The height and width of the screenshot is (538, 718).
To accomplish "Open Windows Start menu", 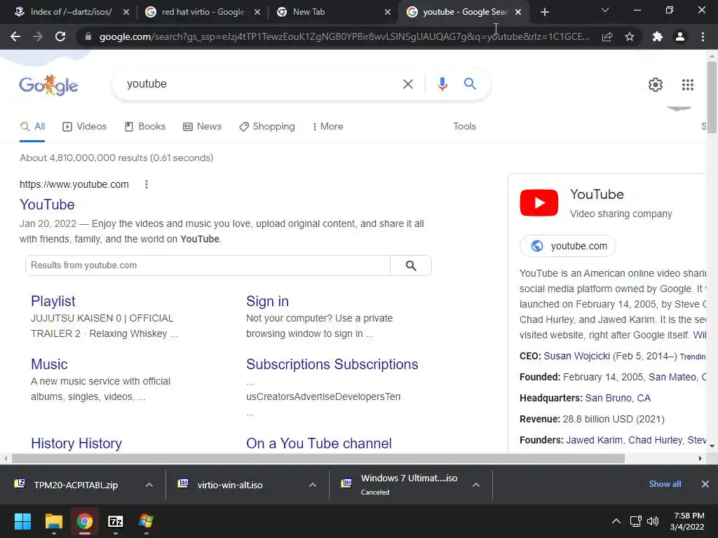I will (x=22, y=521).
